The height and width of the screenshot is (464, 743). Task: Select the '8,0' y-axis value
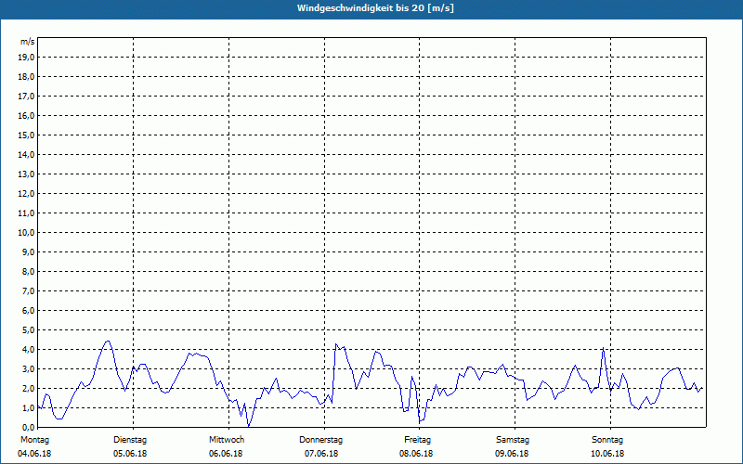[x=29, y=271]
